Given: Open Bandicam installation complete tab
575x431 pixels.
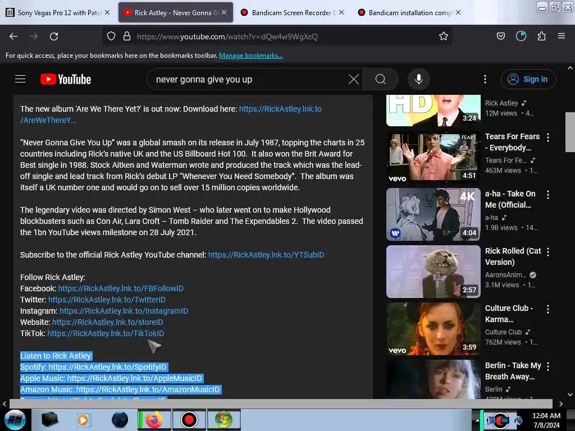Looking at the screenshot, I should (x=409, y=12).
